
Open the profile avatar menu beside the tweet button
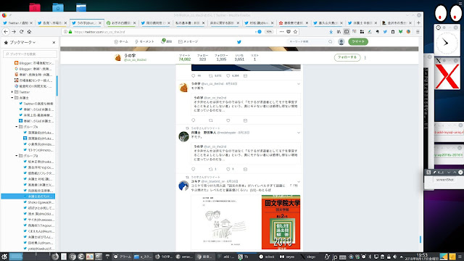click(341, 42)
